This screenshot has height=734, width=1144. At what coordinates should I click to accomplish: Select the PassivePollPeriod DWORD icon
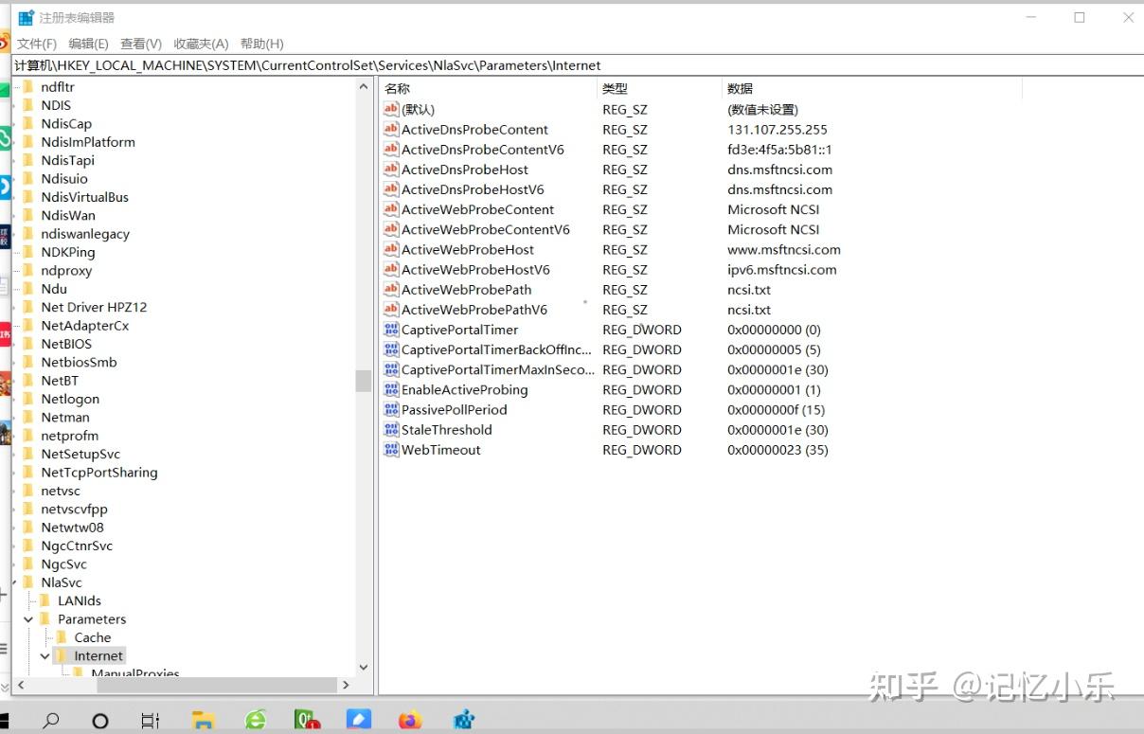(391, 409)
